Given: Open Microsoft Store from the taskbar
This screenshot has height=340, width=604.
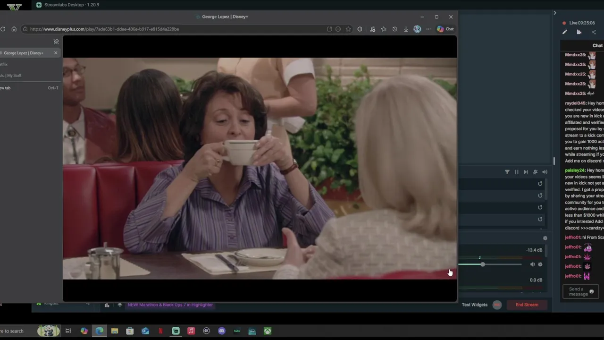Looking at the screenshot, I should 130,331.
